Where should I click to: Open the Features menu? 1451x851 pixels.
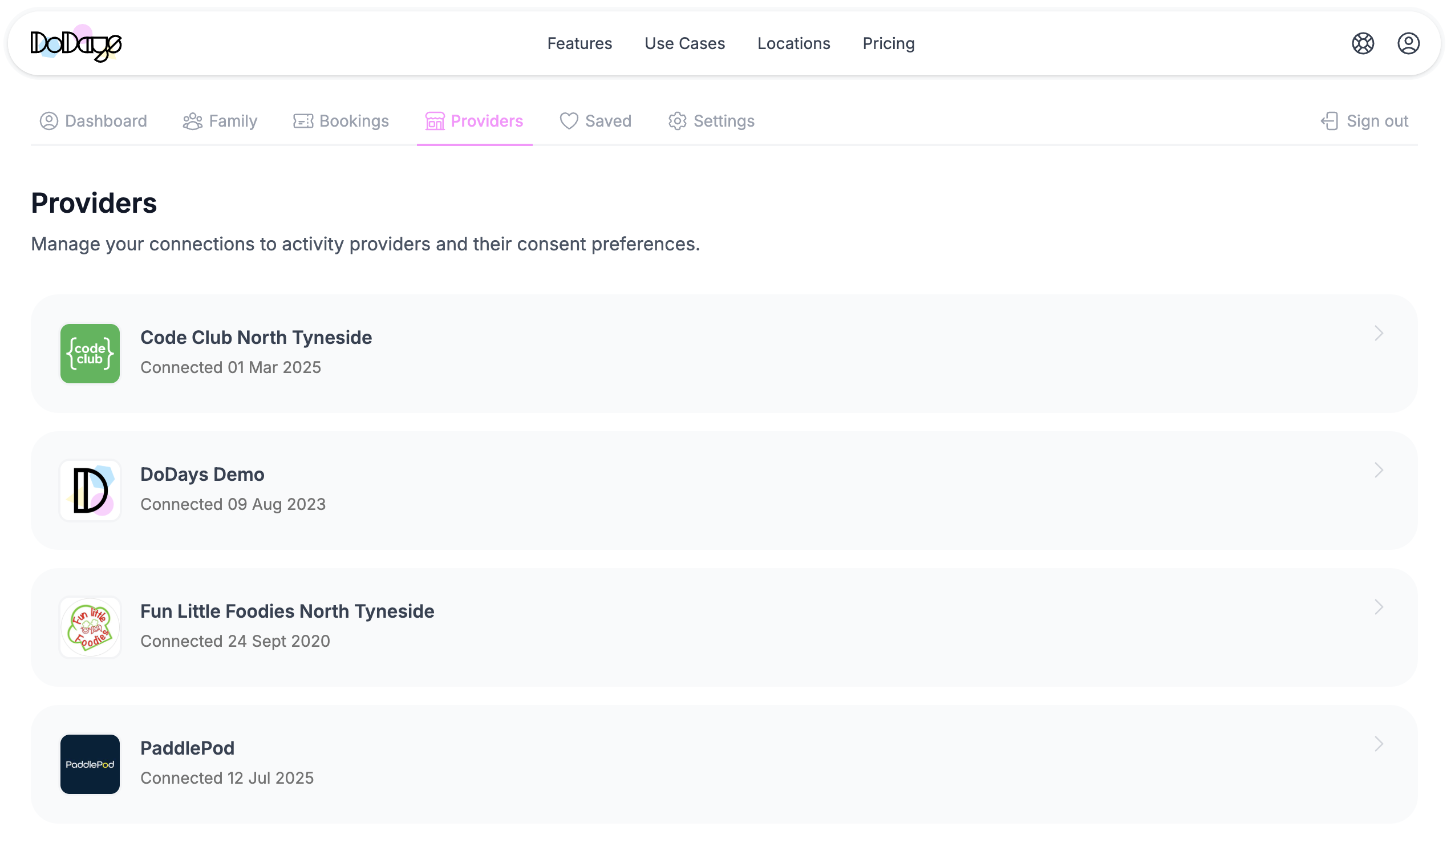coord(579,44)
